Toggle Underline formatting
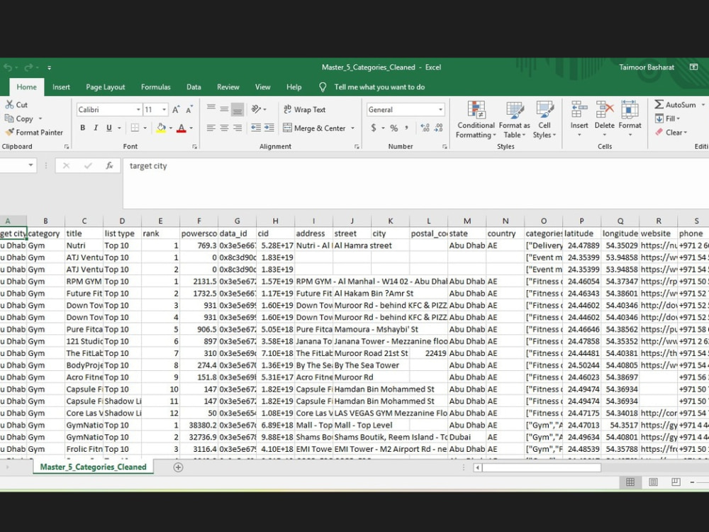The width and height of the screenshot is (709, 532). click(109, 128)
